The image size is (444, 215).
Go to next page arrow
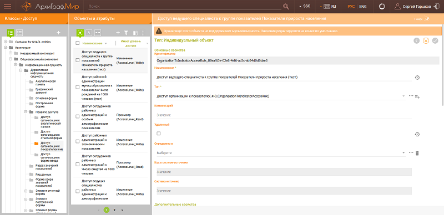click(x=122, y=210)
